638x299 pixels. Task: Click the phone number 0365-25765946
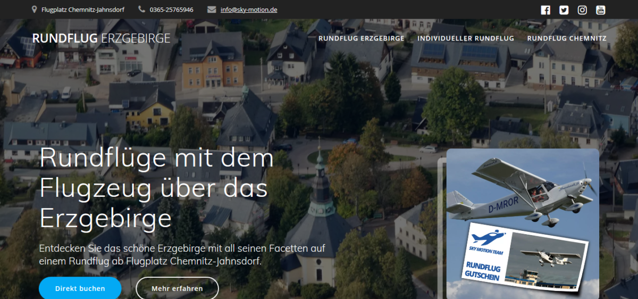pyautogui.click(x=172, y=10)
